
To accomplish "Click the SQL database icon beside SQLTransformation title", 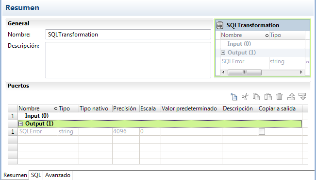I will pyautogui.click(x=220, y=25).
